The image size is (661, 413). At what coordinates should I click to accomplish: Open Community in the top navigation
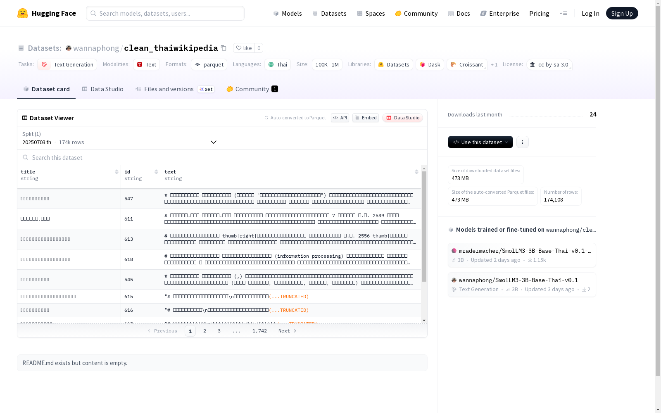[416, 13]
